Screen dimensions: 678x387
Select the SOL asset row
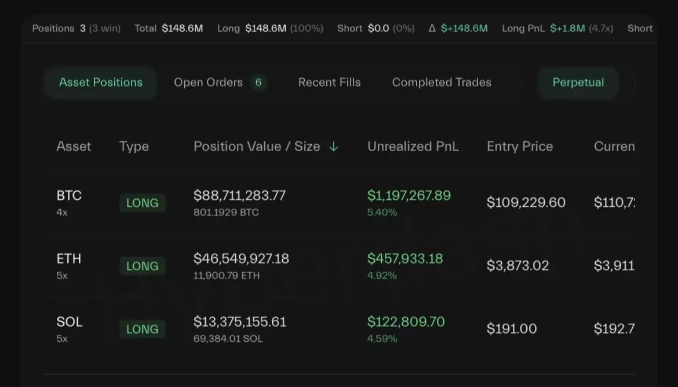(70, 322)
